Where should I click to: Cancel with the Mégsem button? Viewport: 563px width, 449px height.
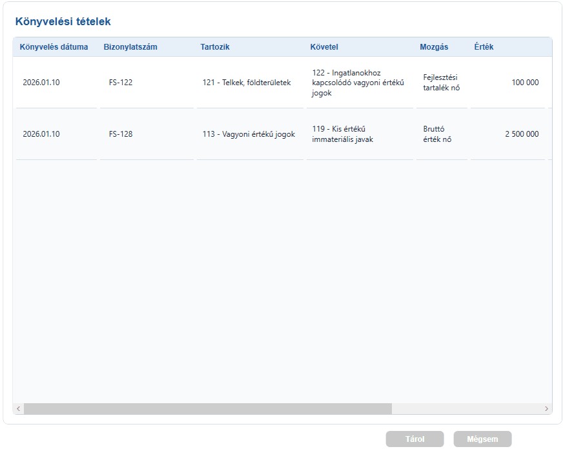tap(482, 439)
